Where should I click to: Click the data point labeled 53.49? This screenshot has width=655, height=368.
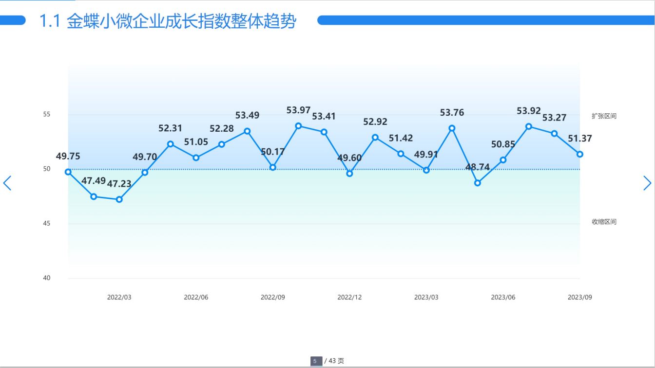(247, 131)
